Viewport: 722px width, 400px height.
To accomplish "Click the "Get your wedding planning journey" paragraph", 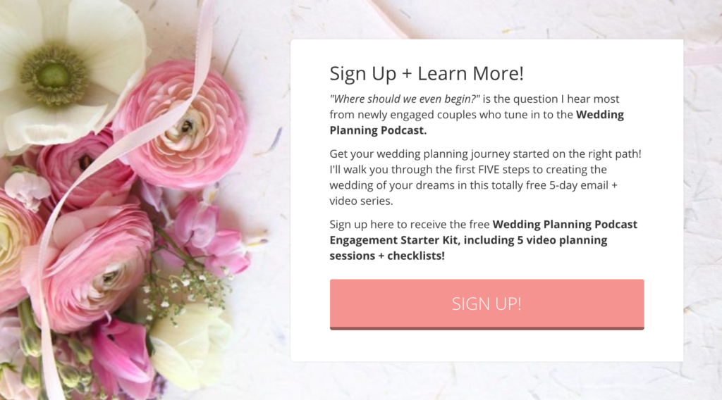I will point(485,177).
